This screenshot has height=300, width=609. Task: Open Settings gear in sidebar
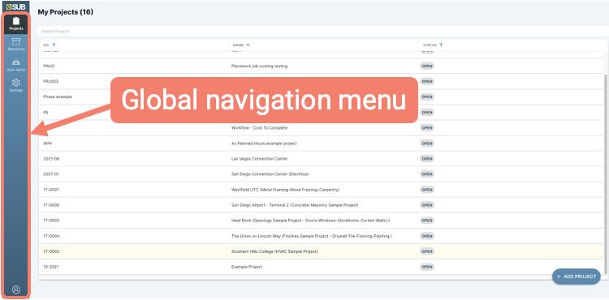pyautogui.click(x=16, y=85)
